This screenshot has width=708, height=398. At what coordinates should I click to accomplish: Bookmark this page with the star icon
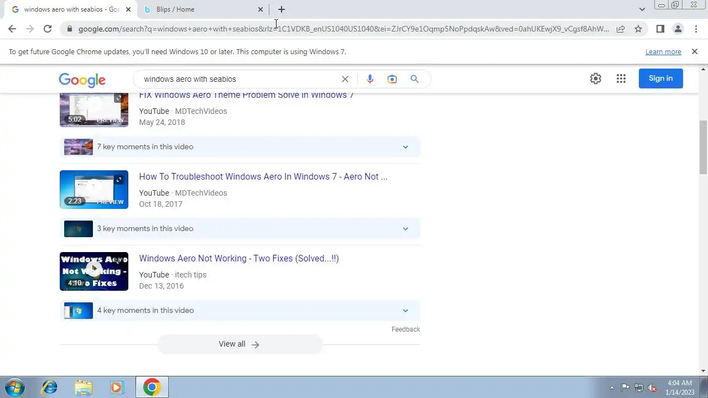[x=638, y=29]
